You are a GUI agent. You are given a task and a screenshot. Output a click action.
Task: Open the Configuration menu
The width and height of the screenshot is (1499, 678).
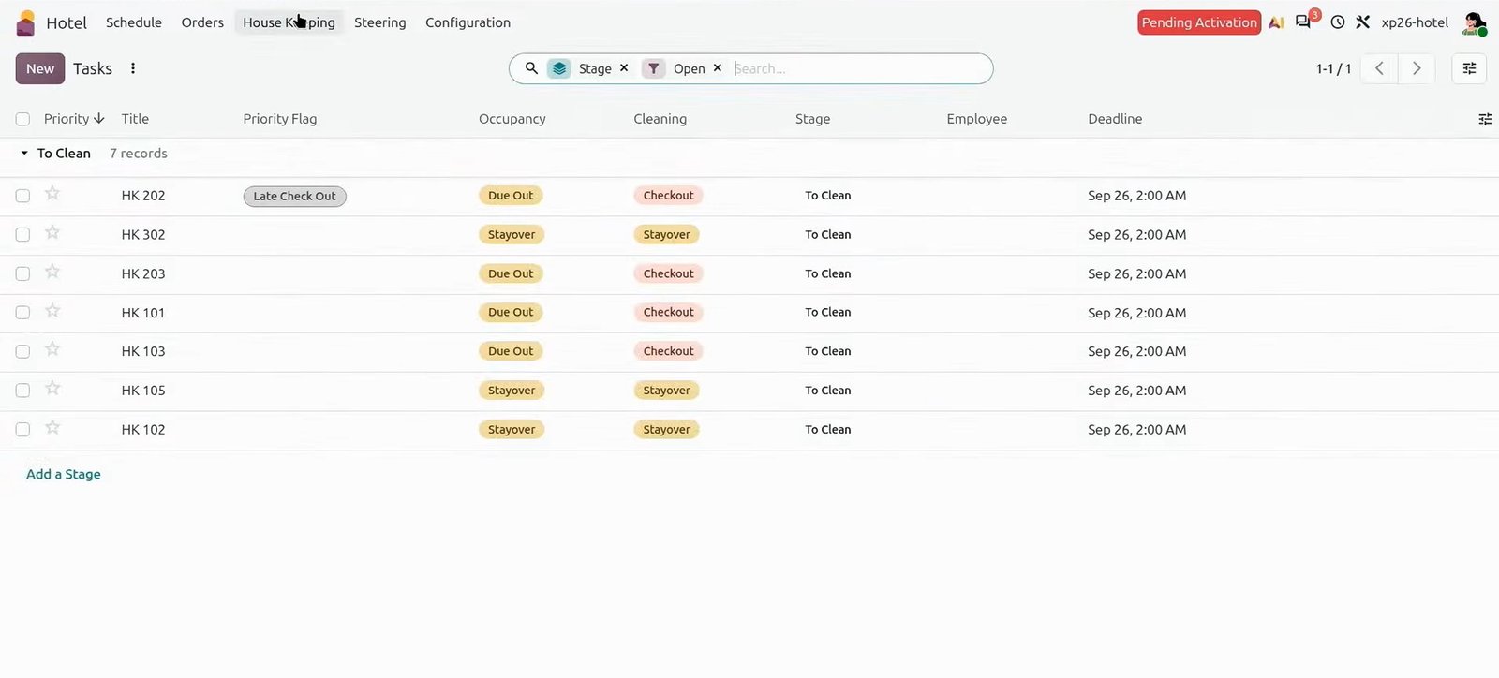tap(468, 22)
